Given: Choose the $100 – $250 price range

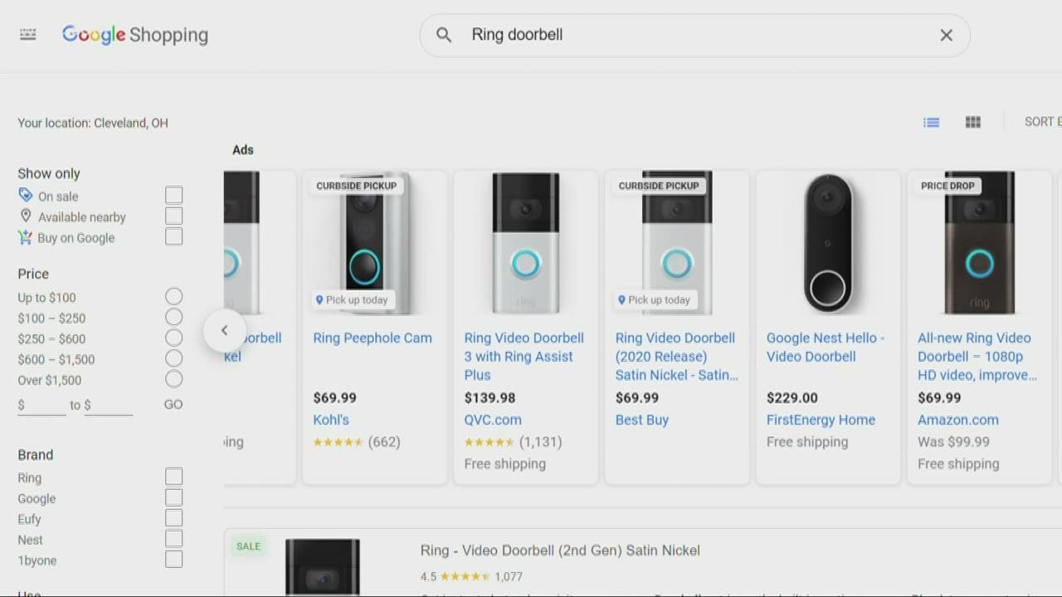Looking at the screenshot, I should [173, 318].
